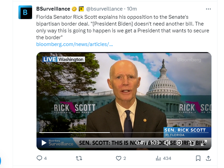The image size is (224, 168).
Task: Bookmark this tweet
Action: (198, 158)
